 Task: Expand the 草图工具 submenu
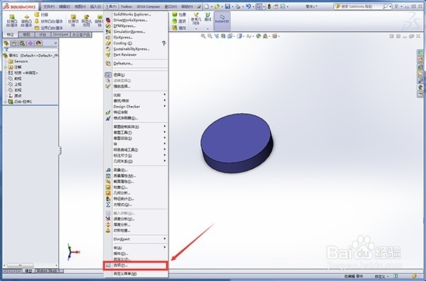pyautogui.click(x=165, y=132)
